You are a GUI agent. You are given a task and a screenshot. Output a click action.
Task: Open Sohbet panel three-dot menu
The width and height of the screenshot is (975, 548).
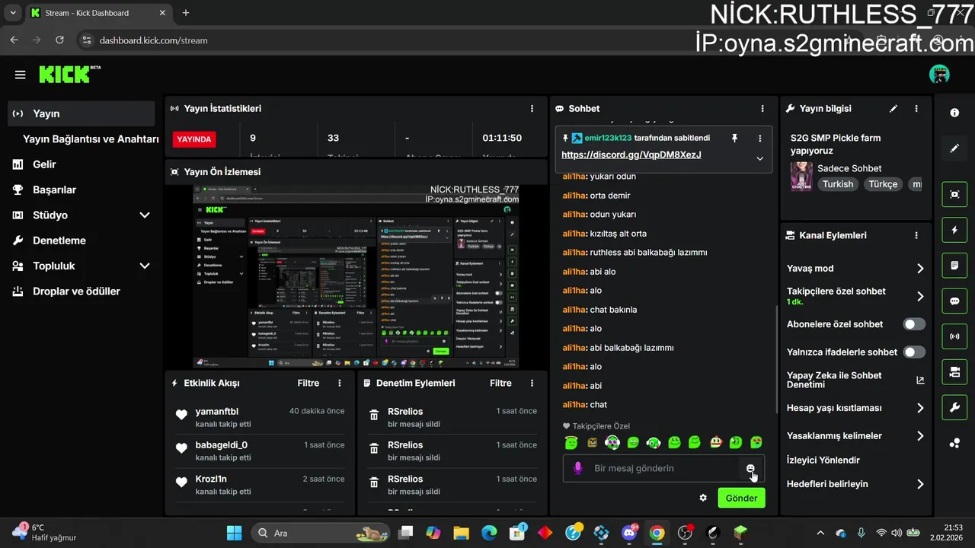[x=762, y=109]
